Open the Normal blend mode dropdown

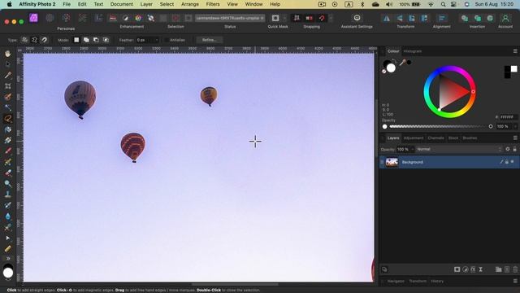459,149
